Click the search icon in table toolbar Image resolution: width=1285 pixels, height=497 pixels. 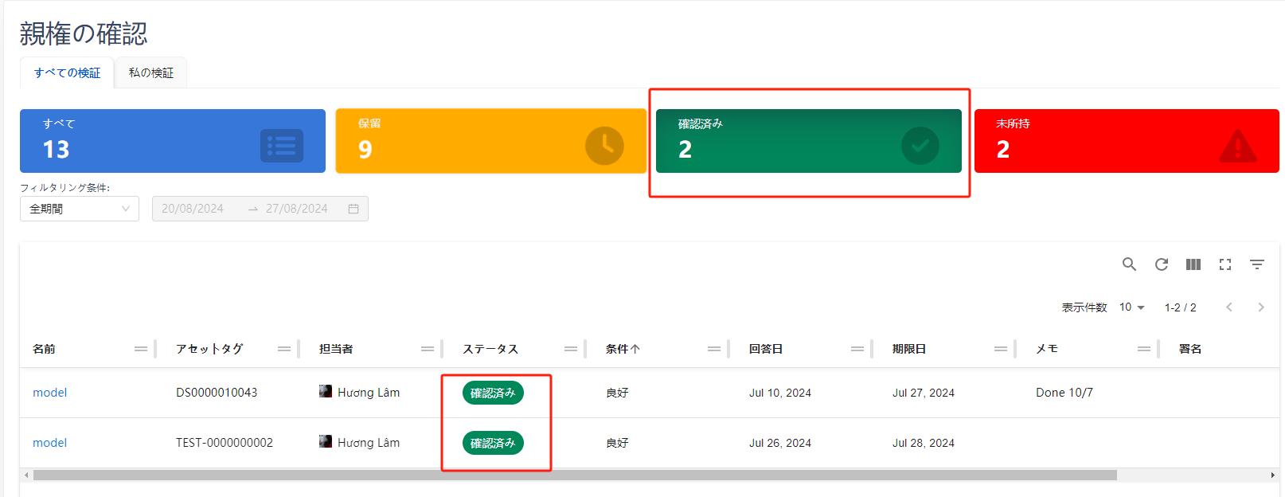(1129, 264)
